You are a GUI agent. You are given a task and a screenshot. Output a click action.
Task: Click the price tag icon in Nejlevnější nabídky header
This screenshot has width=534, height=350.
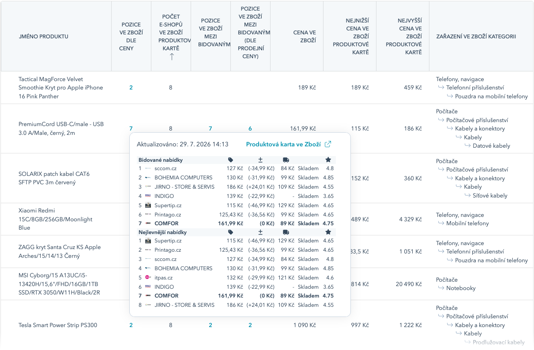tap(230, 232)
